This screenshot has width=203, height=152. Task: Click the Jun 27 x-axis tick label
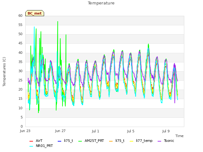(60, 131)
